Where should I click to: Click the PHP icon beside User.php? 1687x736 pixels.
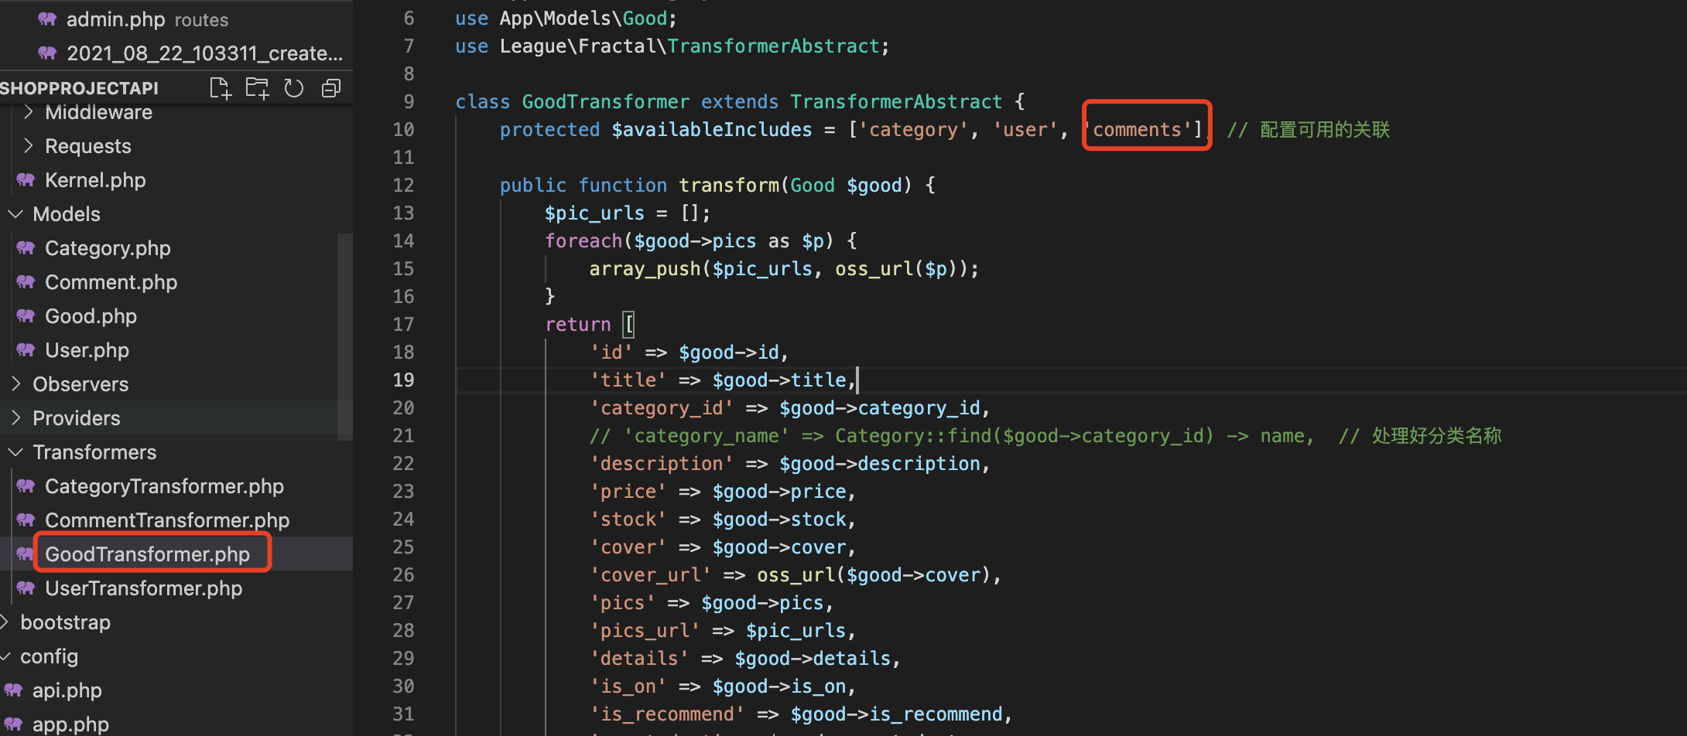[26, 350]
